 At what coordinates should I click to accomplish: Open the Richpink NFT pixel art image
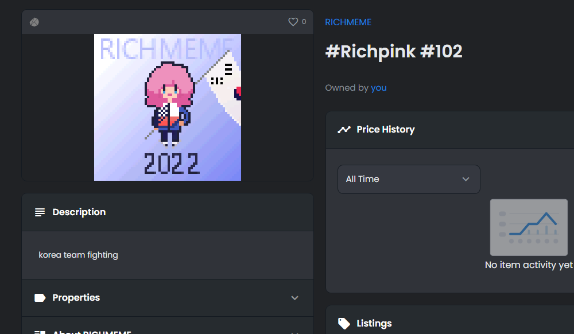pos(168,107)
